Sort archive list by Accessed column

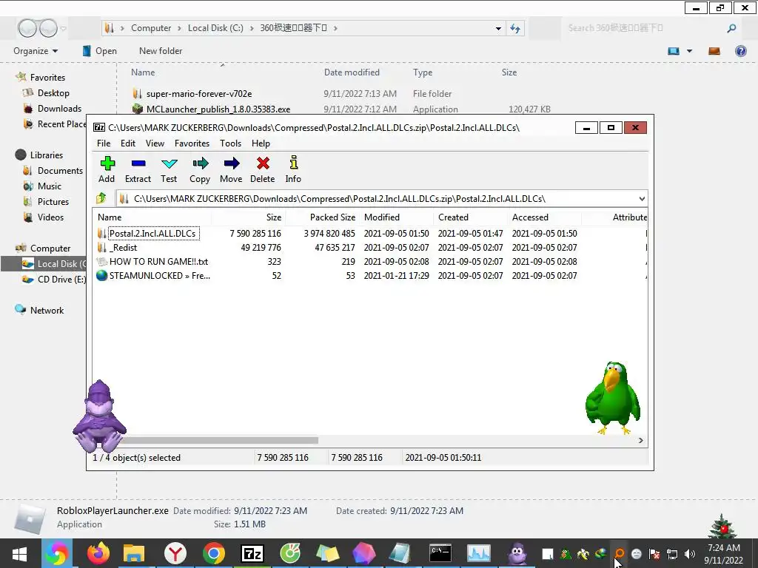544,217
